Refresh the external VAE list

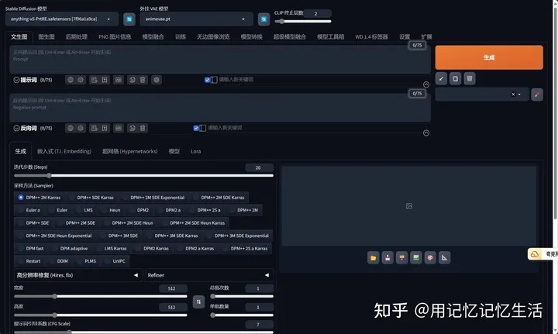[263, 19]
